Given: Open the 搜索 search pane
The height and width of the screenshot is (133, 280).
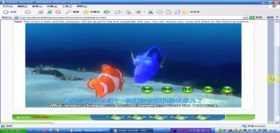Looking at the screenshot, I should (72, 12).
